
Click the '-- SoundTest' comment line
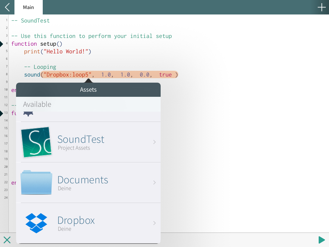31,21
